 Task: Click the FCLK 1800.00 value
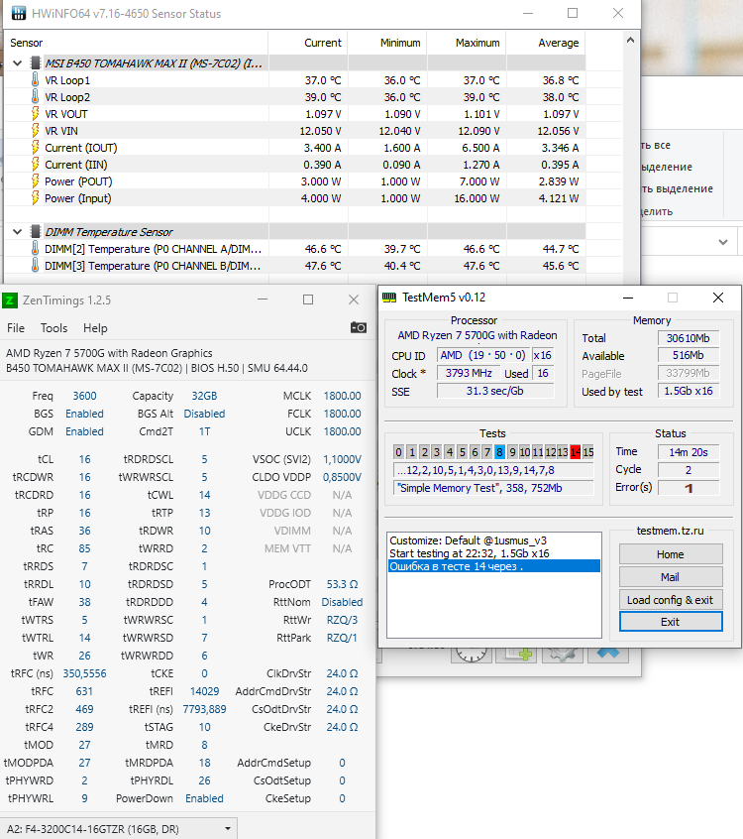click(x=342, y=414)
